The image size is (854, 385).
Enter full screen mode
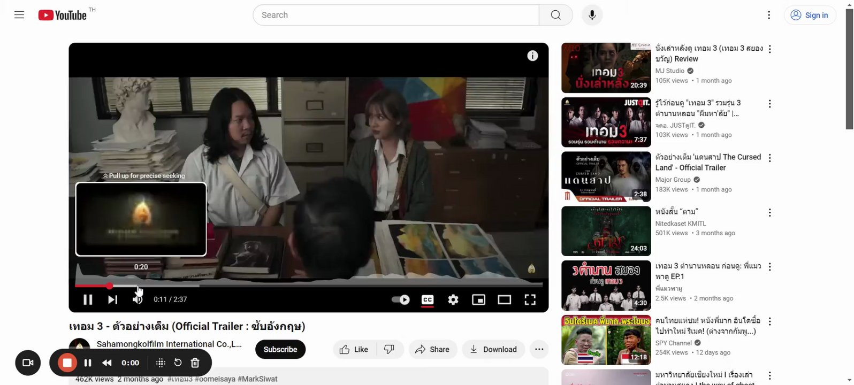tap(530, 299)
